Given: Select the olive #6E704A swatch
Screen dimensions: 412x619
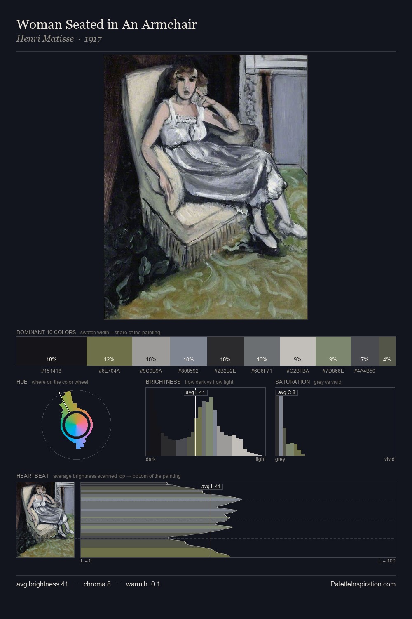Looking at the screenshot, I should [109, 351].
